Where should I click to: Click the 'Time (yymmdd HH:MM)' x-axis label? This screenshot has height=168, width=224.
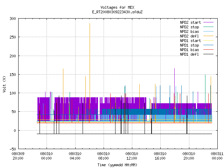[117, 165]
